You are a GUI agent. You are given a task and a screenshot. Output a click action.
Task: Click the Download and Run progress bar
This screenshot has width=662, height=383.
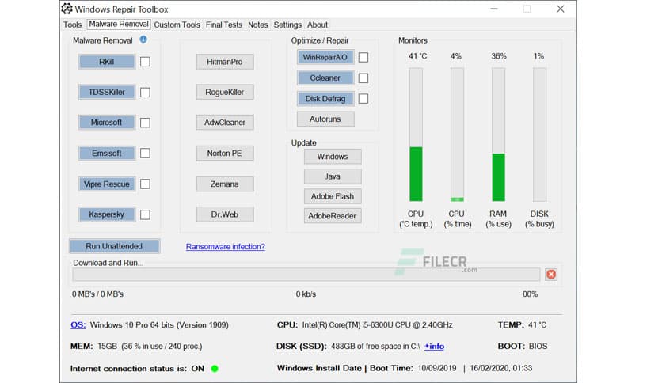(306, 275)
